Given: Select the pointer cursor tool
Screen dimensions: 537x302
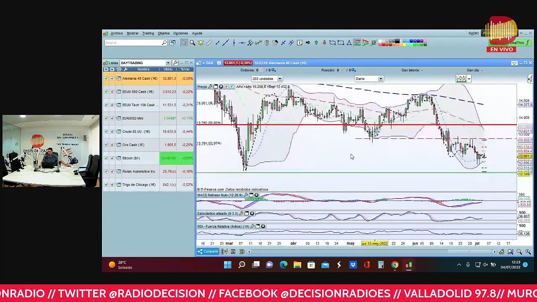Looking at the screenshot, I should 184,43.
